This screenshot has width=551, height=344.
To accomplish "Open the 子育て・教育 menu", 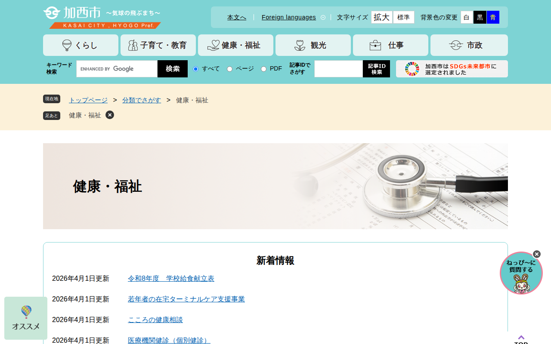I will (158, 45).
